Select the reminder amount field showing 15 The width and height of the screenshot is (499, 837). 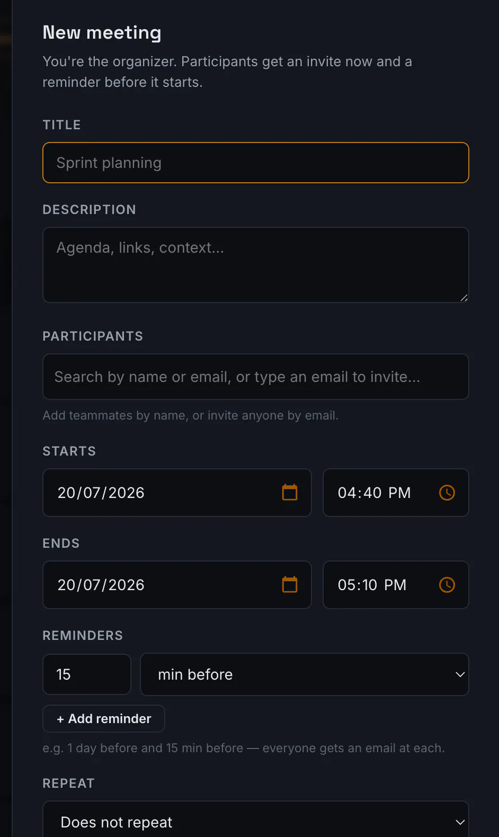click(x=87, y=674)
